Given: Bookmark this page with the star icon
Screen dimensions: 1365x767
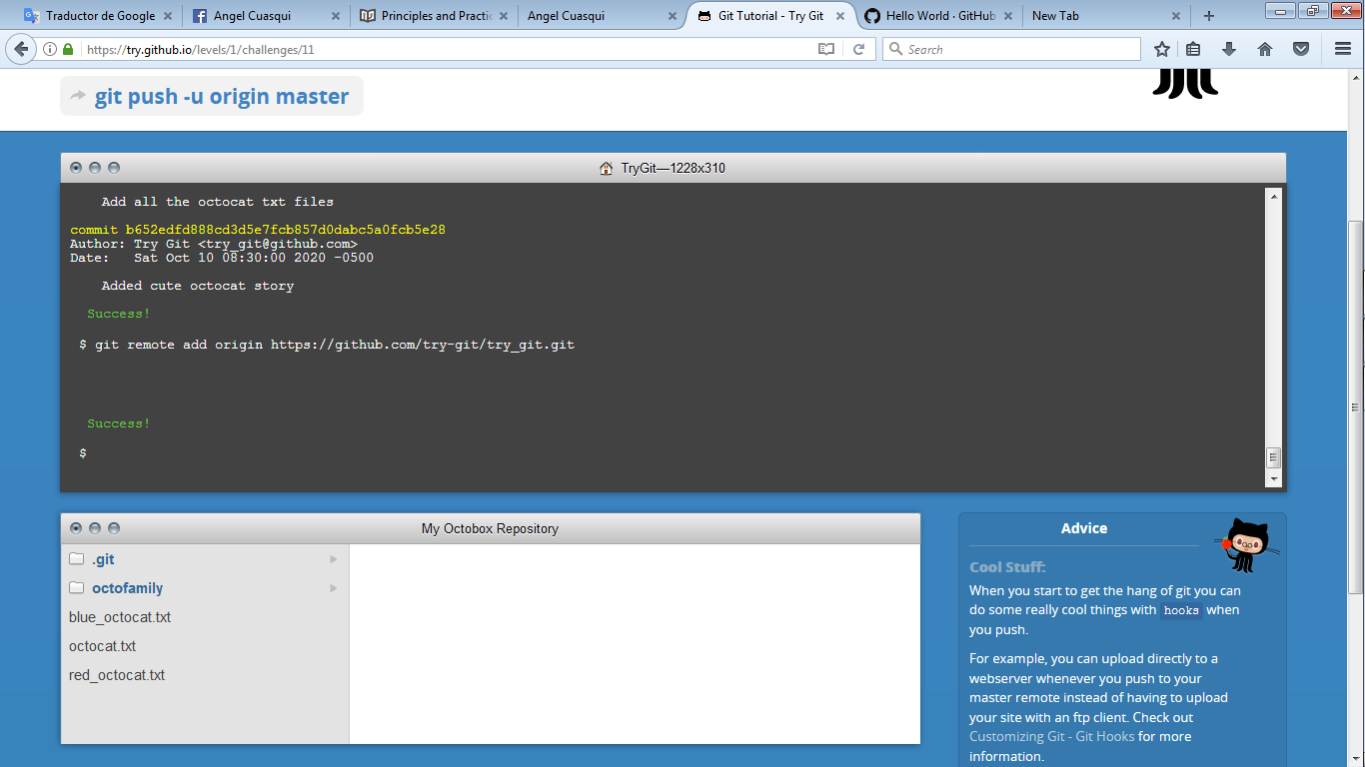Looking at the screenshot, I should tap(1161, 49).
